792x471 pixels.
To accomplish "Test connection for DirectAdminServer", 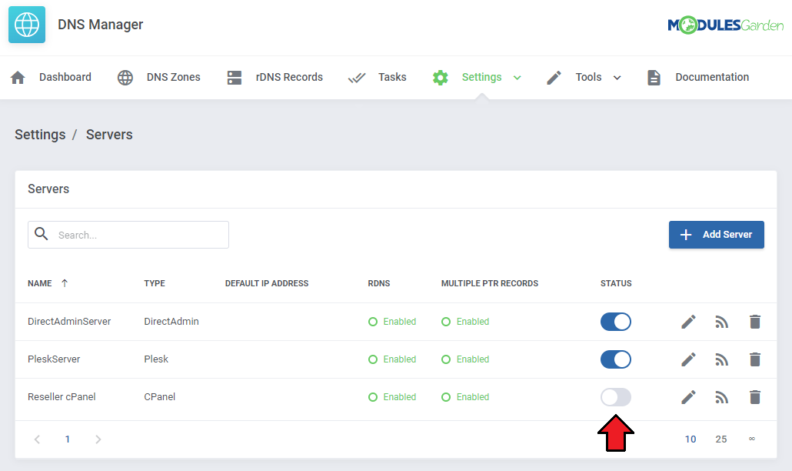I will pos(722,322).
